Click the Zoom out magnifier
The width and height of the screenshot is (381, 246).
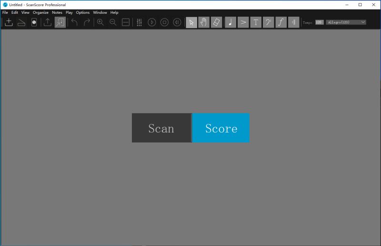(x=113, y=22)
